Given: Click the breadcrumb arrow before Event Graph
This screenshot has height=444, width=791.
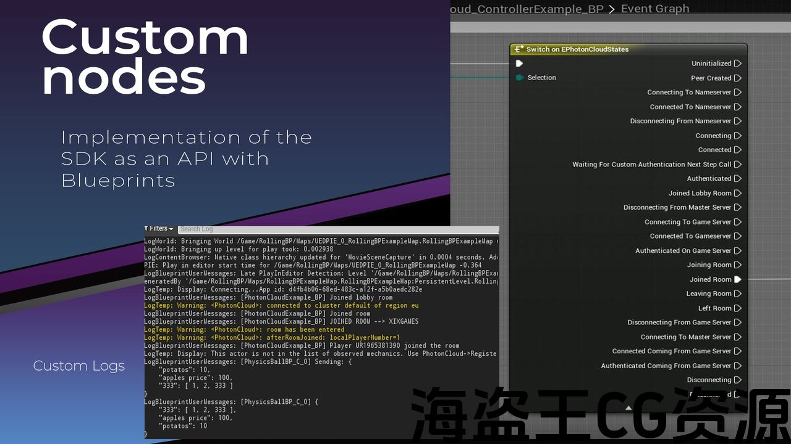Looking at the screenshot, I should (611, 9).
